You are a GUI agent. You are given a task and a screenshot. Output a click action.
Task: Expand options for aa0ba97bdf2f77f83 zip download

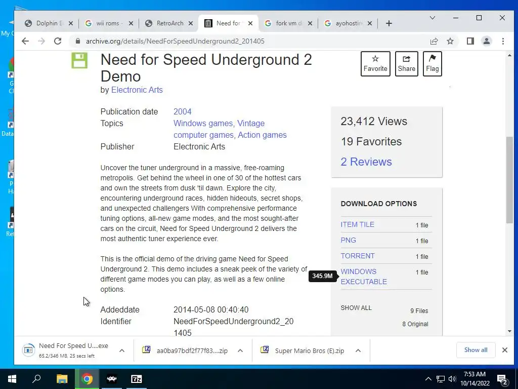[x=240, y=351]
